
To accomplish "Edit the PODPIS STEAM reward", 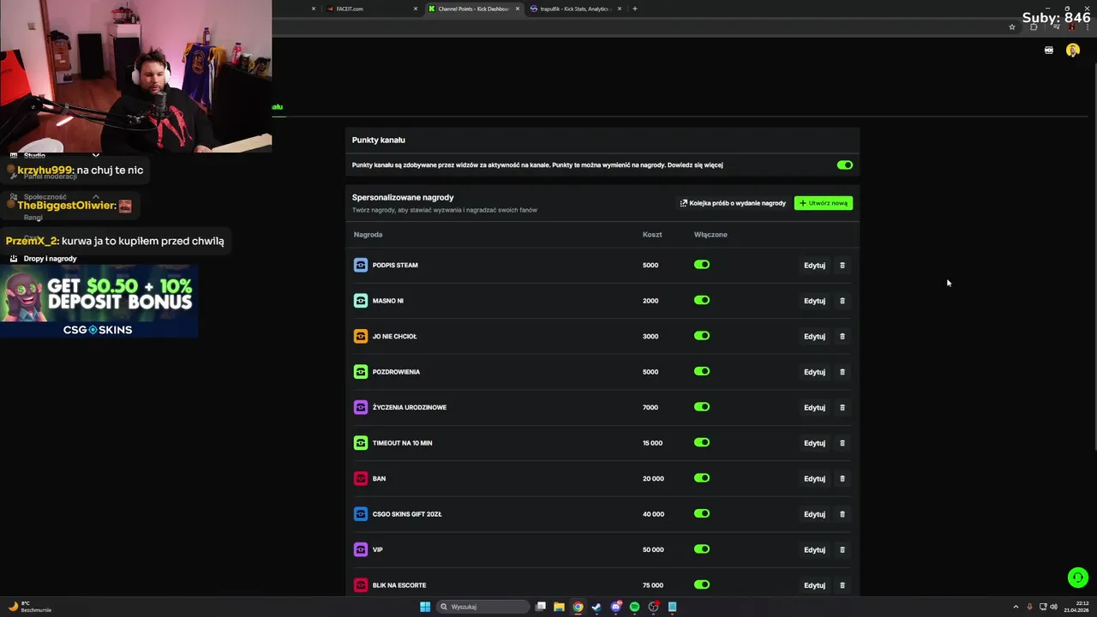I will point(814,266).
